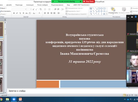This screenshot has width=138, height=102.
Task: Select the oval shape
Action: coord(102,9)
